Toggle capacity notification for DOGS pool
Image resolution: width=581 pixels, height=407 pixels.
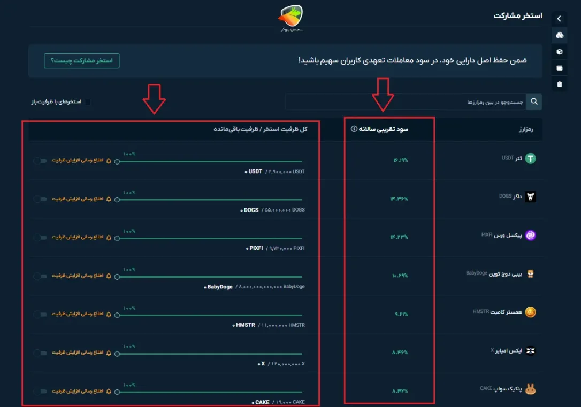click(x=40, y=199)
